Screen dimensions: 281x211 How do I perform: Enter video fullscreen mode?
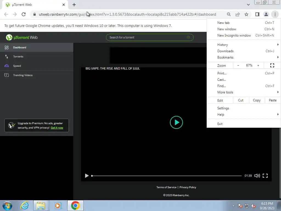[265, 176]
